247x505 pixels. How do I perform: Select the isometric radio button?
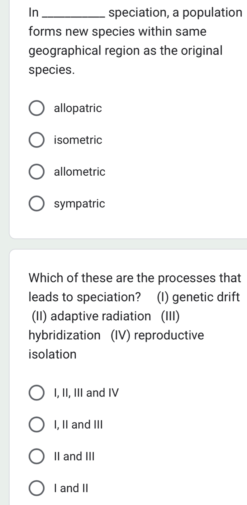tap(36, 140)
